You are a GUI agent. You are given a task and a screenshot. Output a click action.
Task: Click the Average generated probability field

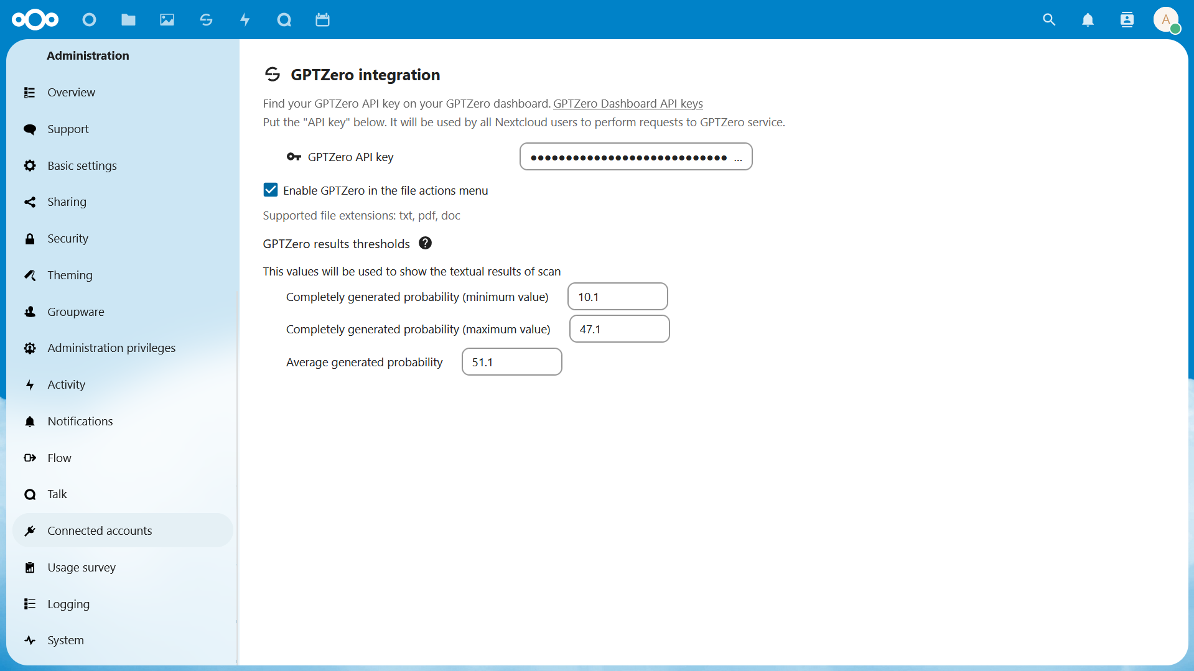click(x=512, y=362)
